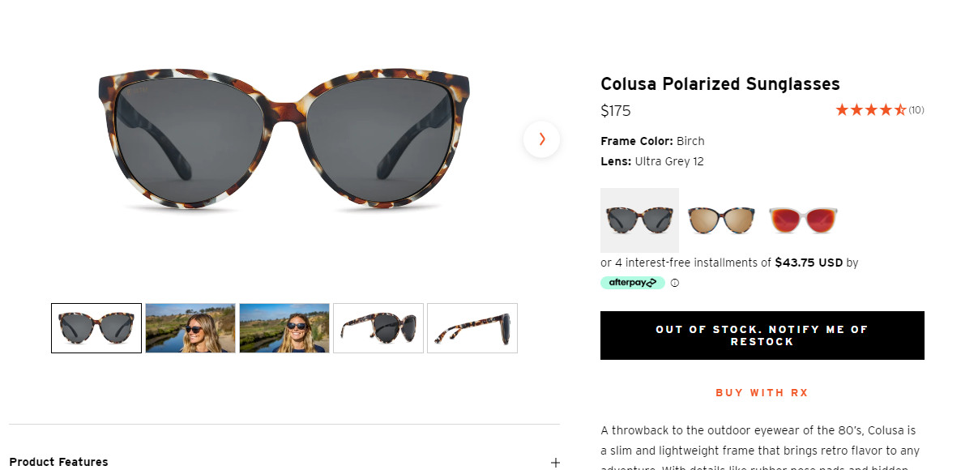Click the star rating icons
Image resolution: width=961 pixels, height=470 pixels.
(870, 110)
